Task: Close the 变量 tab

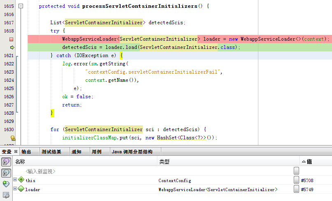Action: coord(16,152)
